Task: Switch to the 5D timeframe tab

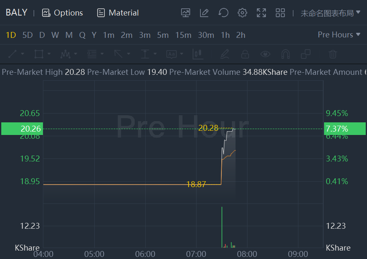Action: point(27,35)
